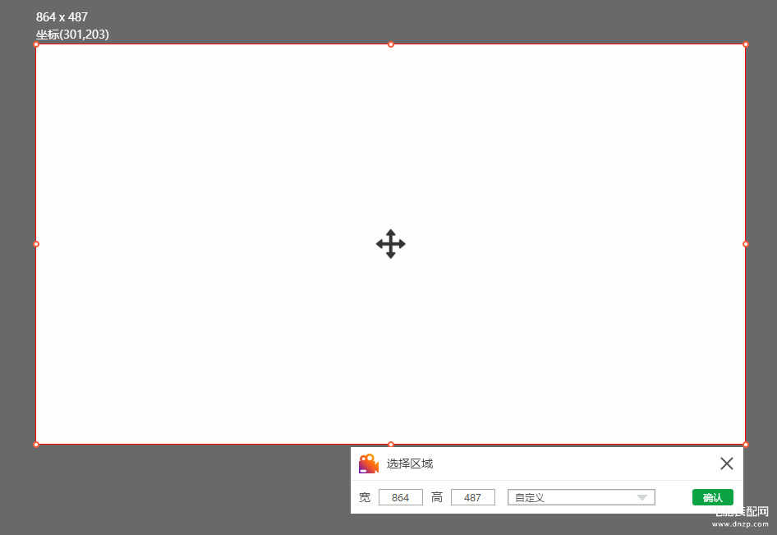The image size is (777, 535).
Task: Click the video camera app logo icon
Action: pos(369,464)
